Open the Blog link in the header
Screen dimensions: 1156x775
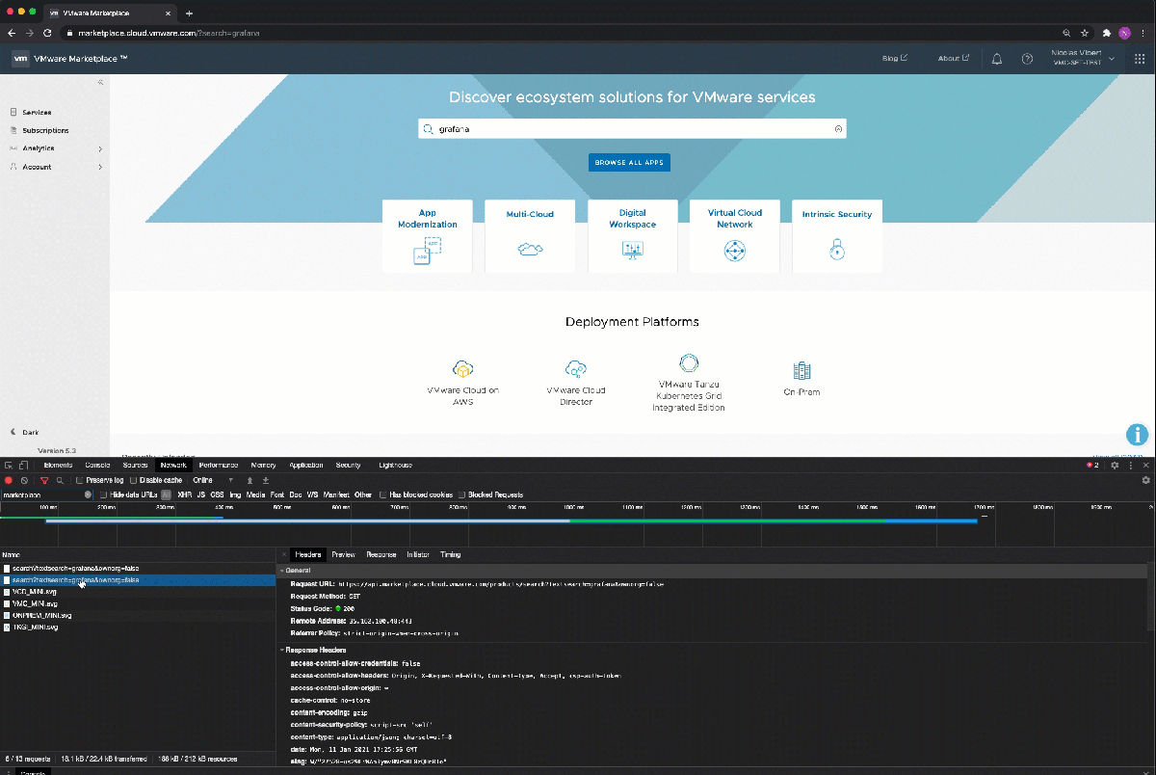(895, 59)
